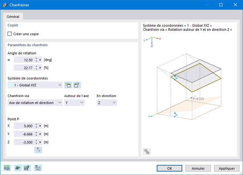Open the side arrow menu of the percent field
The image size is (243, 175).
click(x=40, y=68)
